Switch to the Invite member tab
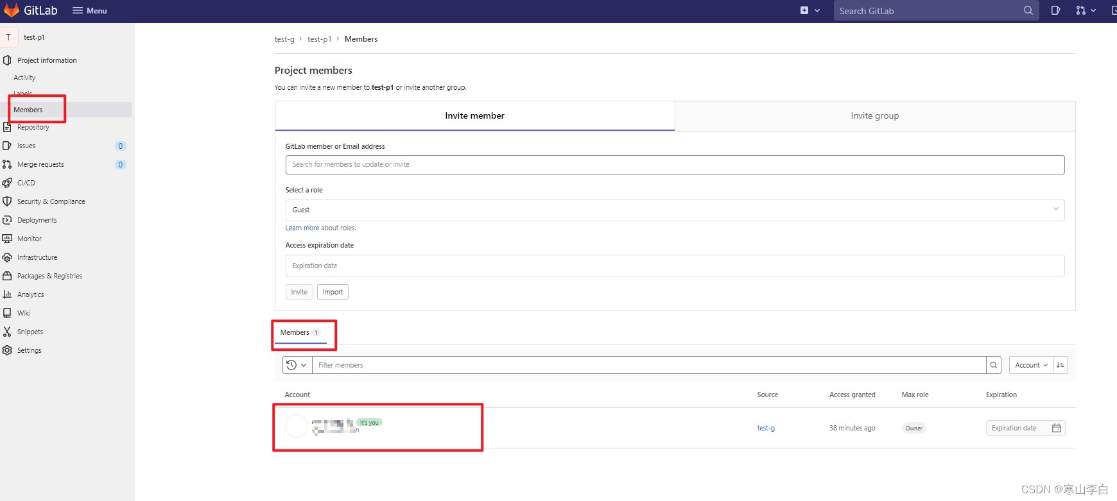The image size is (1117, 501). [475, 116]
